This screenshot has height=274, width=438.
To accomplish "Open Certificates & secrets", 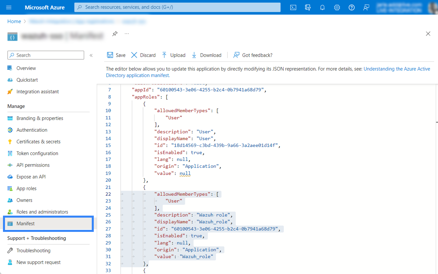I will [x=38, y=142].
